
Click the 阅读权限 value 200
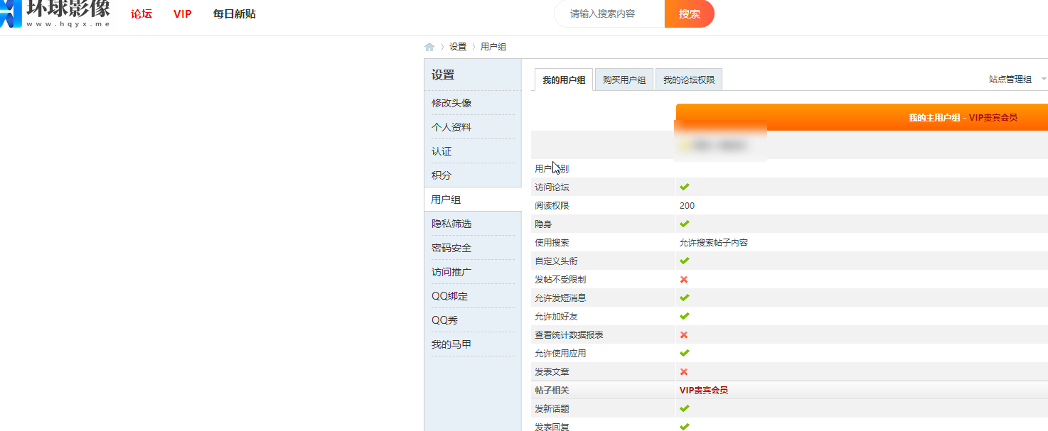tap(687, 206)
